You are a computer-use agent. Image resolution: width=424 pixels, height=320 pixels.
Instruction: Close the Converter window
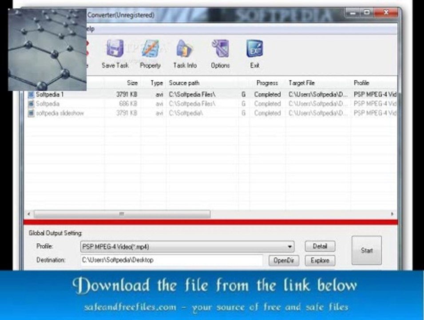point(386,12)
